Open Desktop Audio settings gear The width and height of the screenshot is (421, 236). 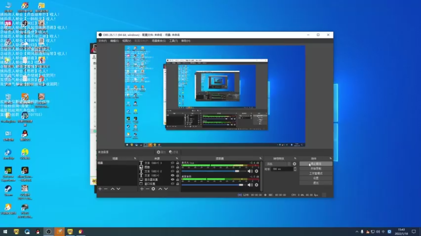click(257, 185)
